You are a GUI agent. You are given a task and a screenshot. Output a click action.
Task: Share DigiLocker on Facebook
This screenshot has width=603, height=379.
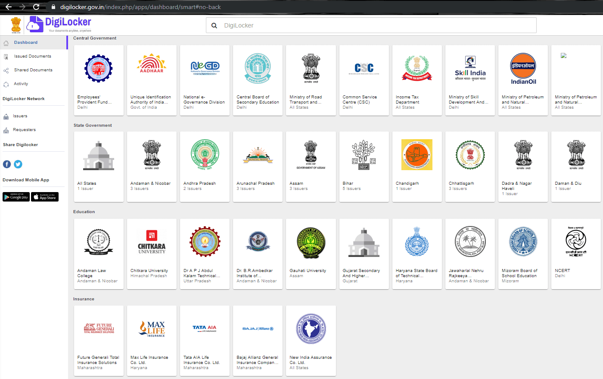6,164
